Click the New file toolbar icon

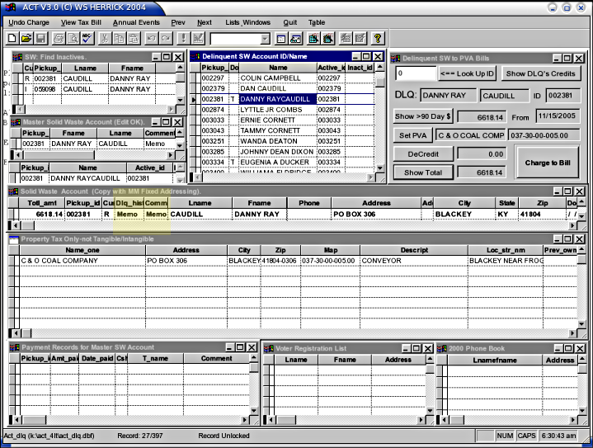[12, 38]
